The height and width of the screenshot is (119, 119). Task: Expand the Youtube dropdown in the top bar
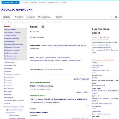coord(25,2)
